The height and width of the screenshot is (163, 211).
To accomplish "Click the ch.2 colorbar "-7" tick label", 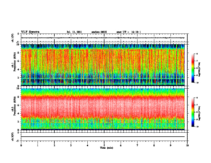I will 197,105.
